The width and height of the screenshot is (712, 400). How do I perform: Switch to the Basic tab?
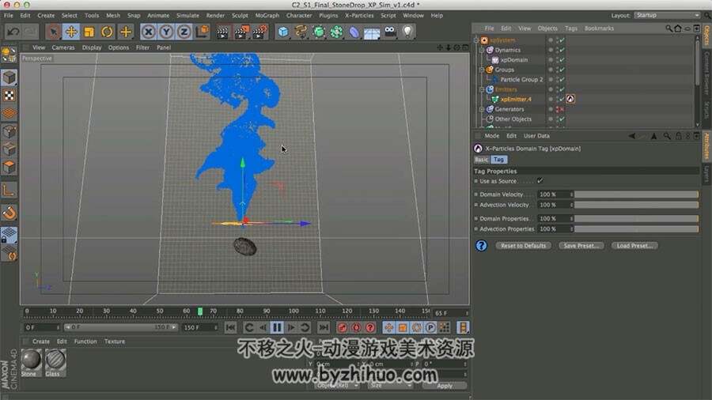click(481, 160)
